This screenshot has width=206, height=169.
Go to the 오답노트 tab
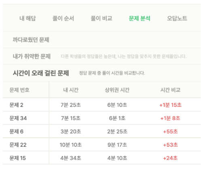tap(177, 18)
